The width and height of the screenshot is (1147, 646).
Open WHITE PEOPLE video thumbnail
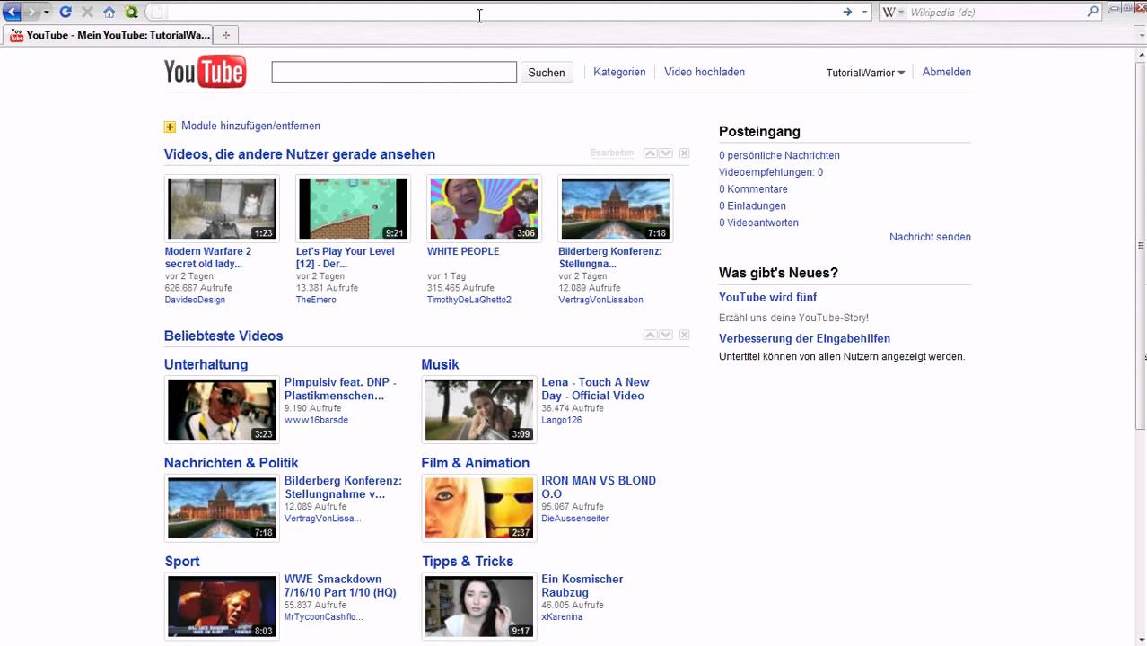[484, 208]
